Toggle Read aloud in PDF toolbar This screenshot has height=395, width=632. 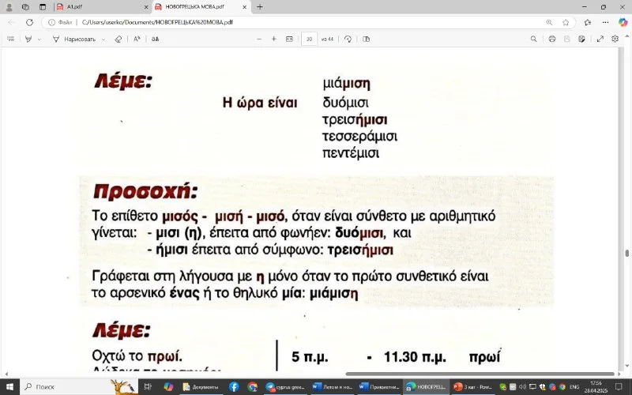click(137, 39)
